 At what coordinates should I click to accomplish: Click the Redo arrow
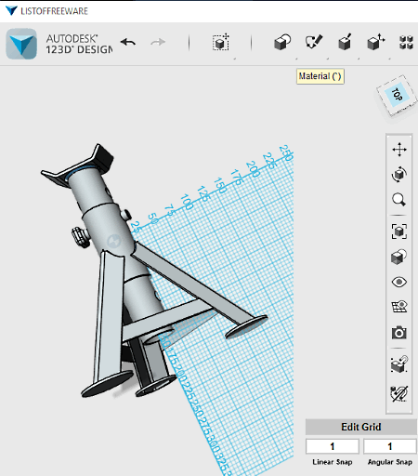click(158, 42)
